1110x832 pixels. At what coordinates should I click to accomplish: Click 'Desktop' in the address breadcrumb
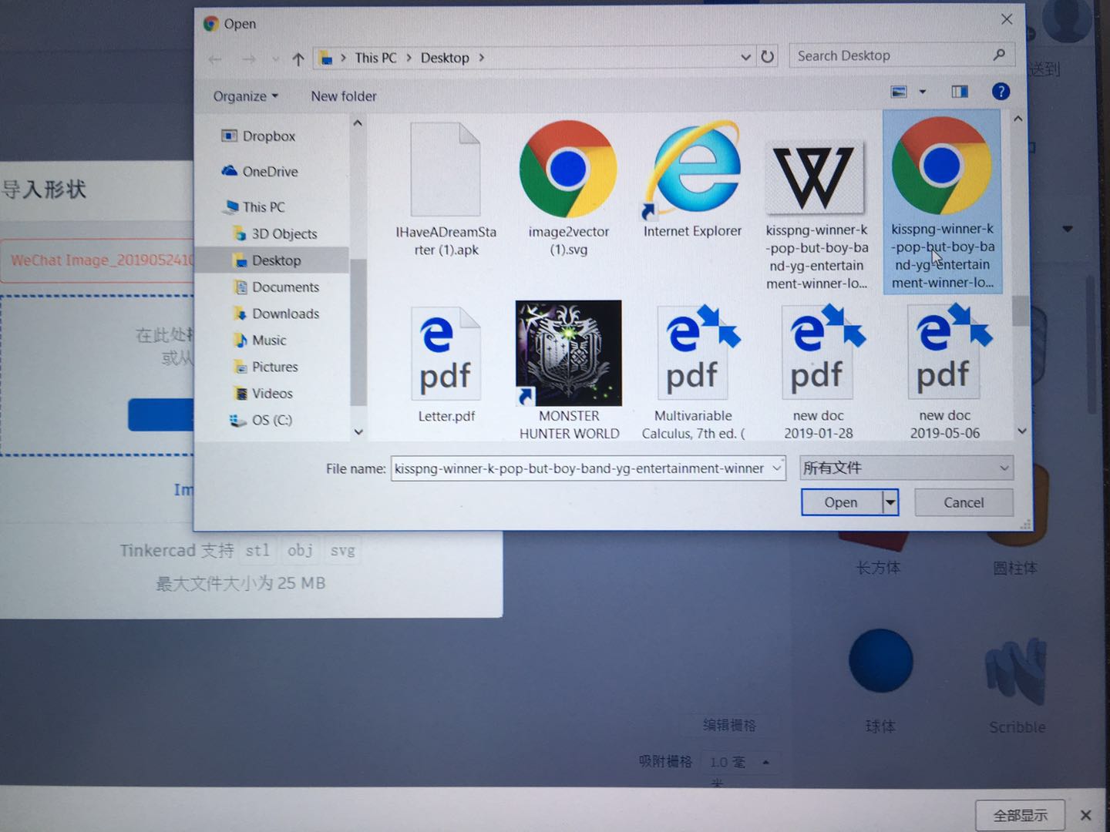pyautogui.click(x=445, y=58)
